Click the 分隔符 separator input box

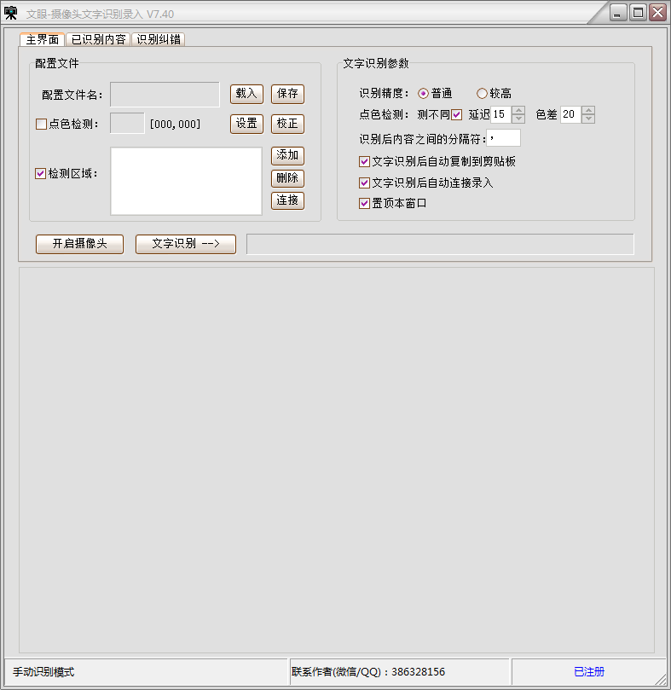point(503,138)
